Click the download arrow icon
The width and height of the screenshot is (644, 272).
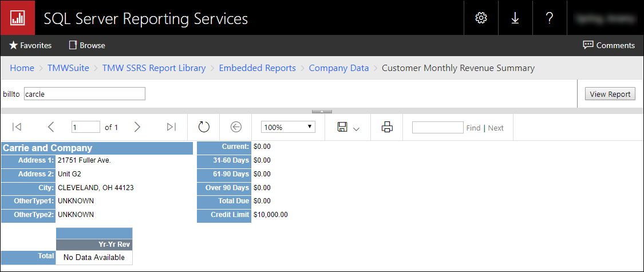point(515,18)
